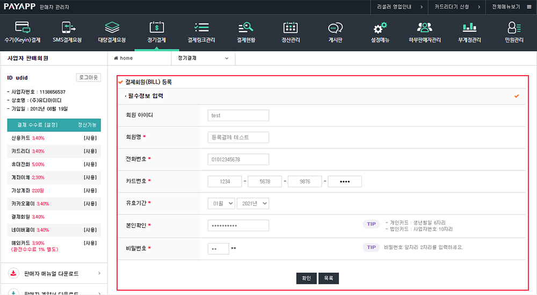The height and width of the screenshot is (295, 537).
Task: Click 신용카드 3.40% fee row
Action: 54,138
